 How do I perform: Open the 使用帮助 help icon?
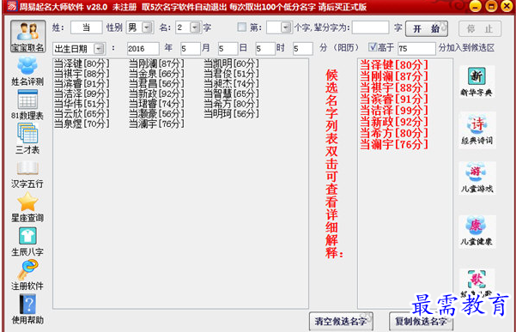click(27, 310)
